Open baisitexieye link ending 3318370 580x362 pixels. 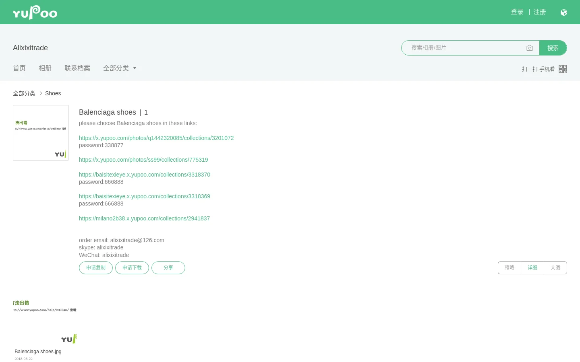coord(145,175)
